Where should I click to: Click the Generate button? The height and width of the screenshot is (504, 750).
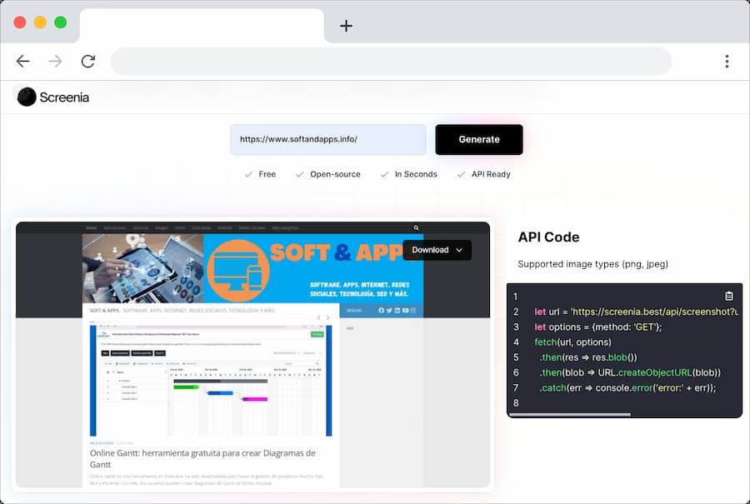tap(479, 140)
